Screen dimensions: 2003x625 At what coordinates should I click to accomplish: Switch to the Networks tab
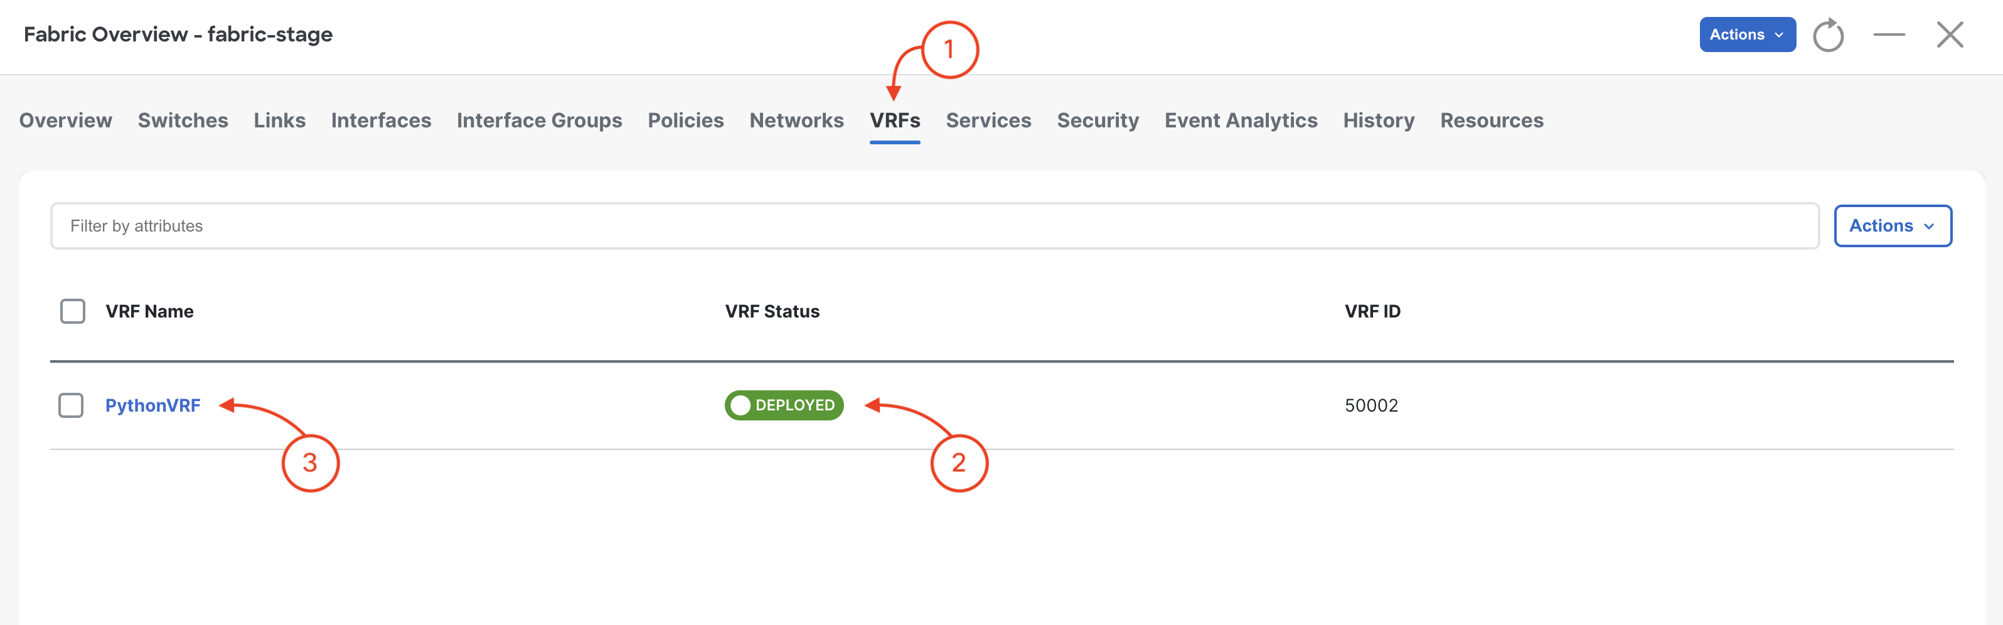coord(796,120)
